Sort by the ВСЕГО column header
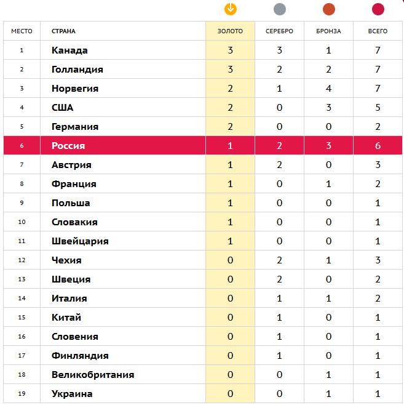This screenshot has height=405, width=404. point(378,31)
